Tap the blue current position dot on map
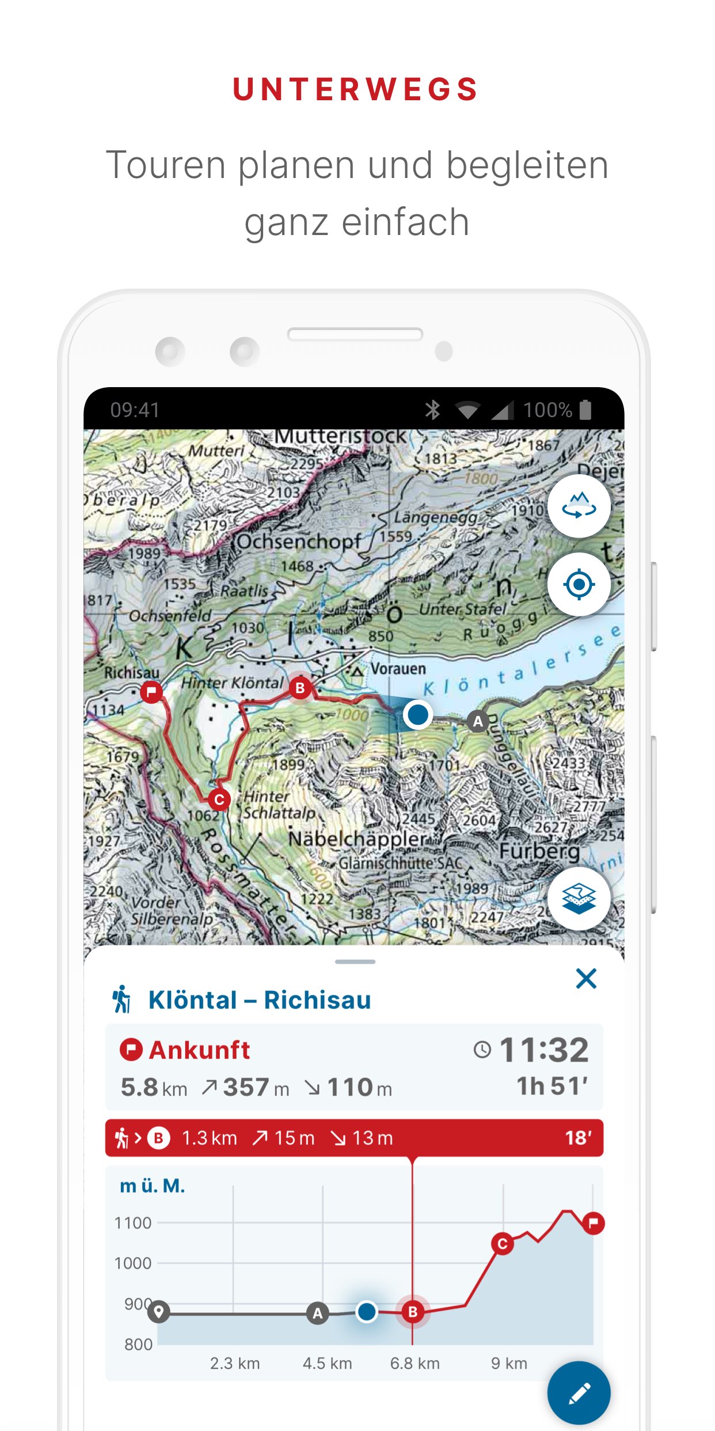Image resolution: width=715 pixels, height=1431 pixels. click(x=417, y=714)
